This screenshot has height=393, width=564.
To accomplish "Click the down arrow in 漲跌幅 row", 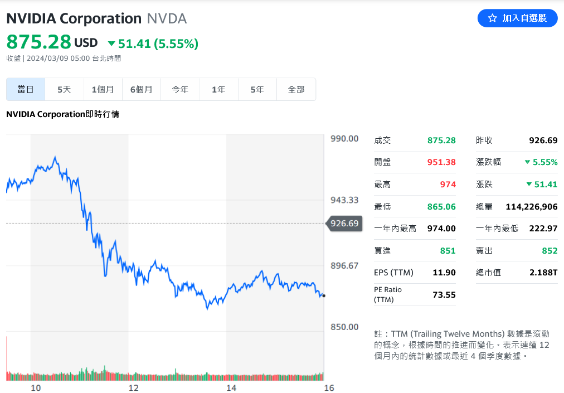I will pos(527,162).
